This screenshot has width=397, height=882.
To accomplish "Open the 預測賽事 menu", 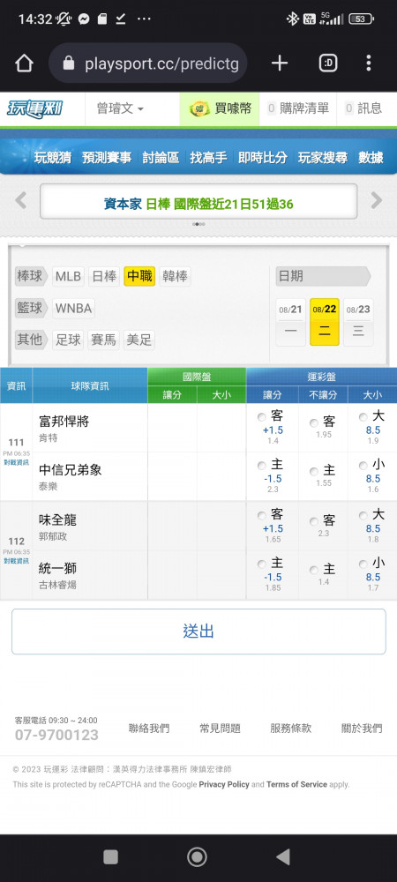I will click(x=107, y=158).
